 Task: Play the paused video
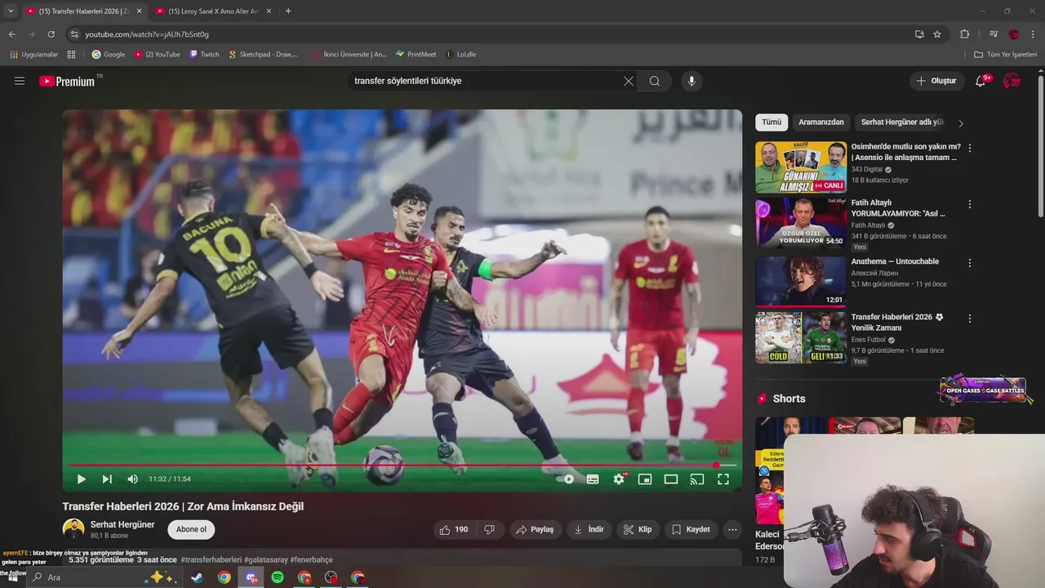[x=81, y=479]
